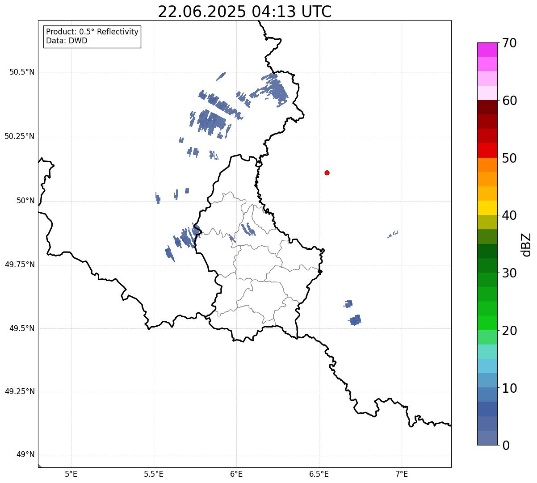Click the small radar echo inside northern Luxembourg
Viewport: 537px width, 483px height.
click(248, 229)
